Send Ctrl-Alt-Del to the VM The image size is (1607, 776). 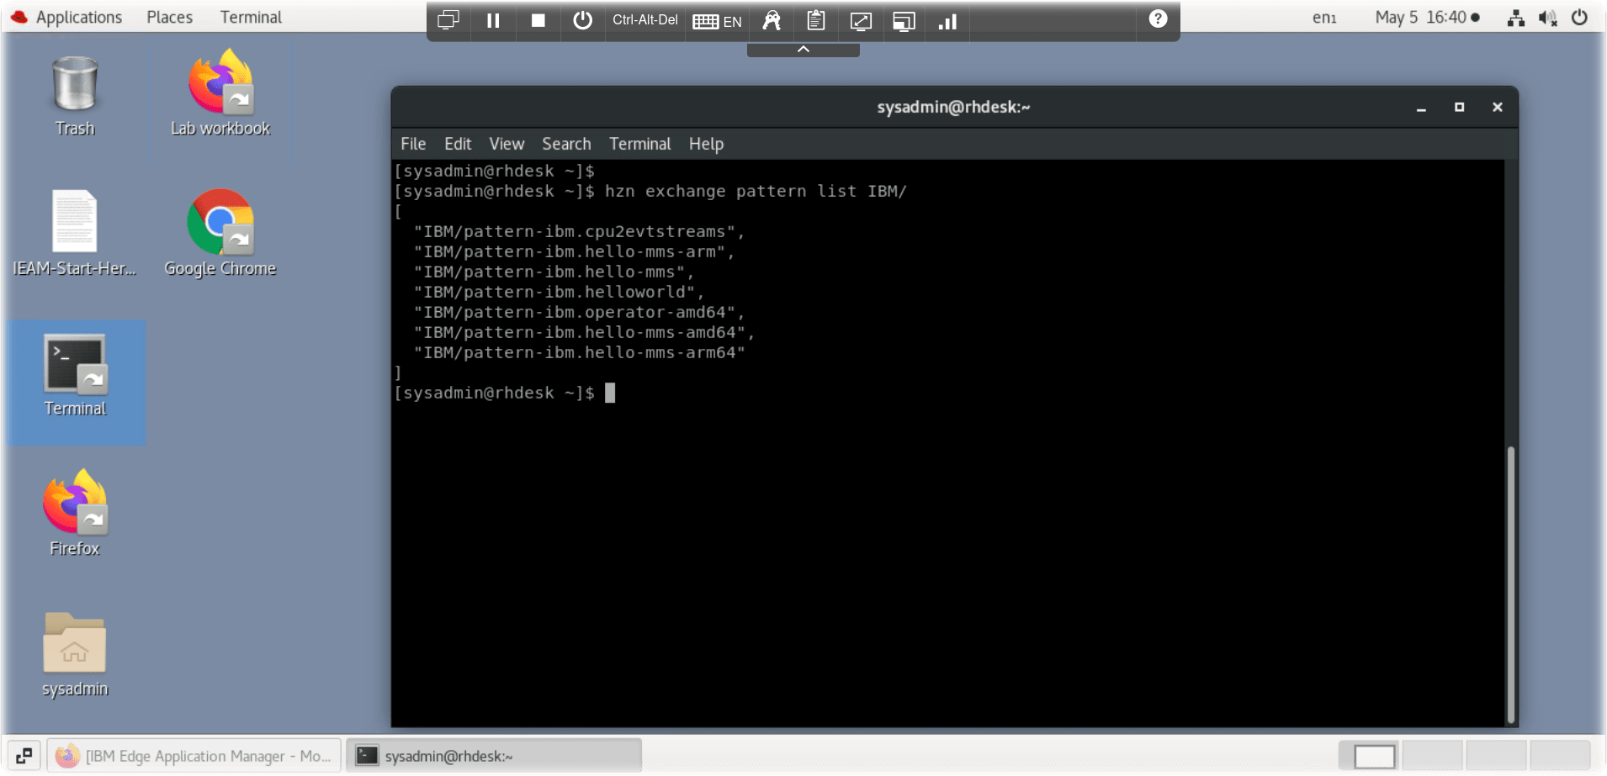[644, 20]
